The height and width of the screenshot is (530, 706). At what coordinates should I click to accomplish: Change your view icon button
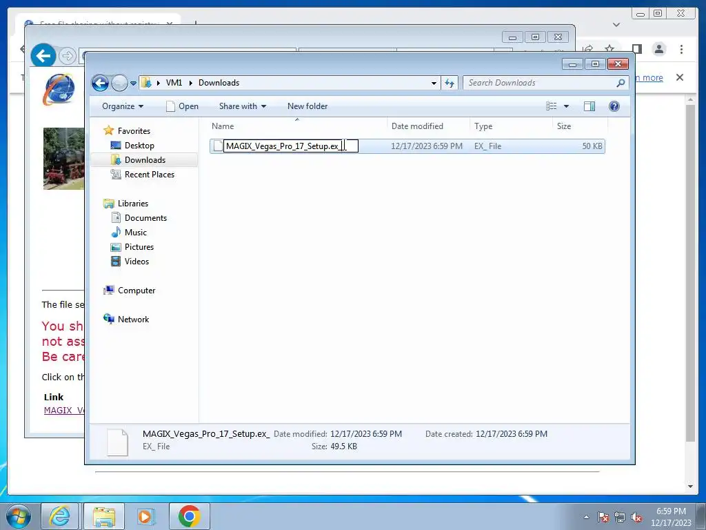(551, 106)
